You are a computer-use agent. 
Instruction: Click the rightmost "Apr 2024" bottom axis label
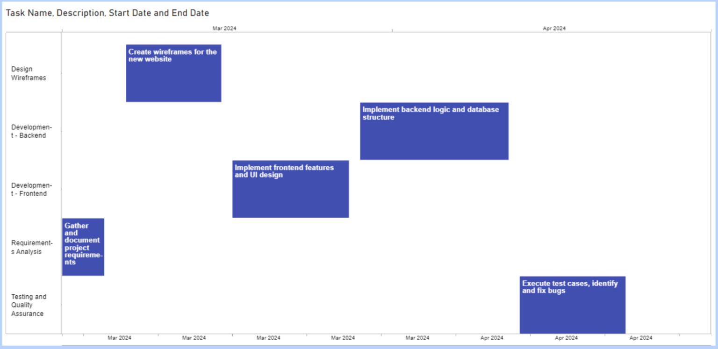coord(641,337)
